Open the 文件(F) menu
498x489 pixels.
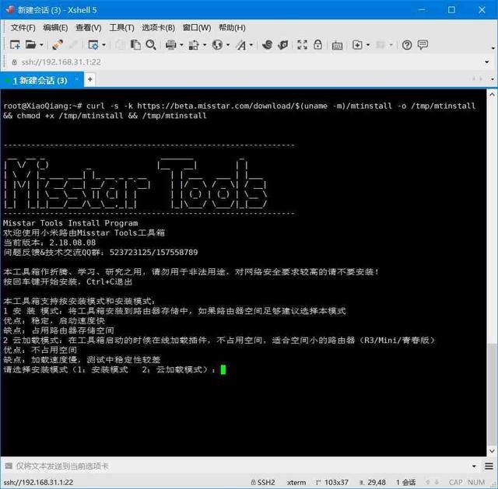(x=23, y=28)
